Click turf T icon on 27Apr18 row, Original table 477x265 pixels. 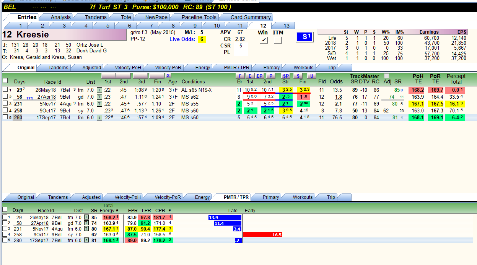99,97
